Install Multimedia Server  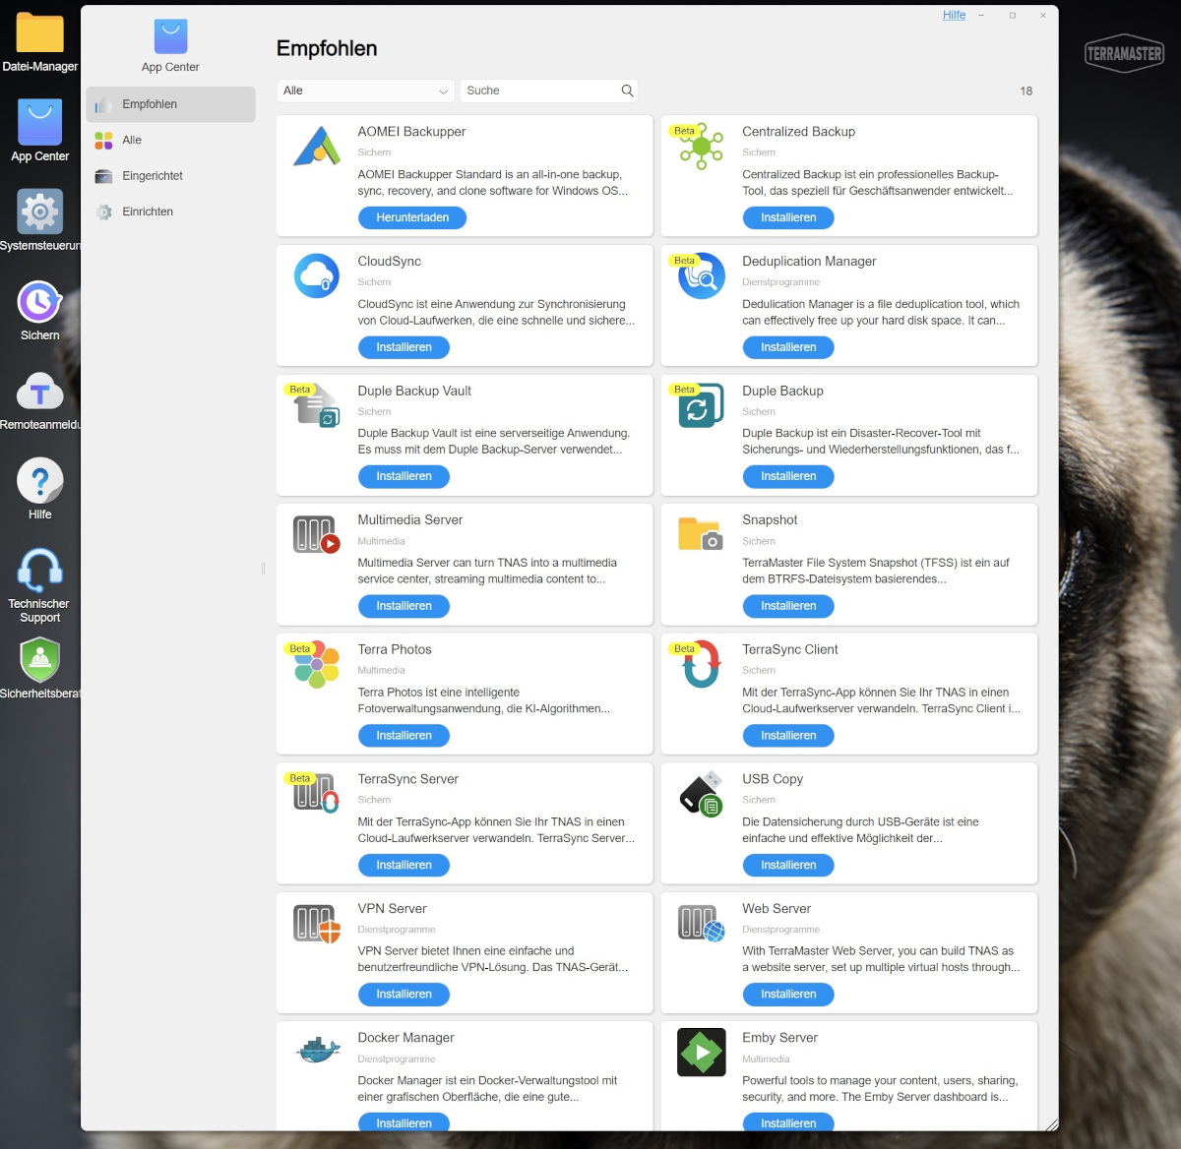[x=404, y=606]
